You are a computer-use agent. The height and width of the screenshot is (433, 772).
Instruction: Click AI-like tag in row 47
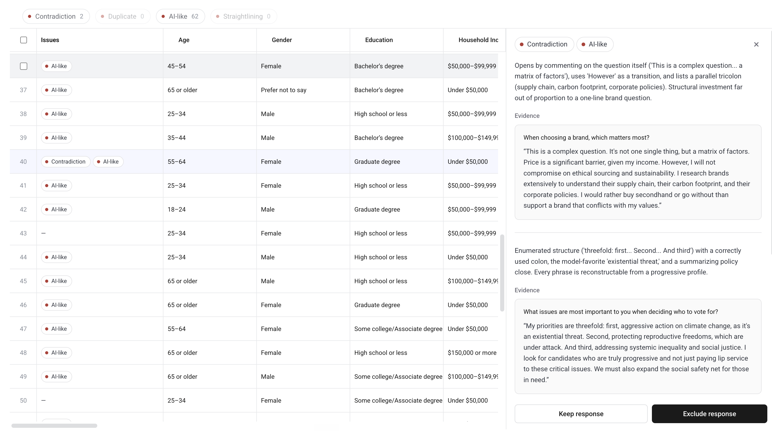(x=56, y=329)
